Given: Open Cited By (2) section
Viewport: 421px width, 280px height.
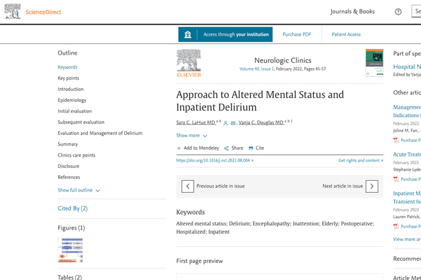Looking at the screenshot, I should 73,209.
